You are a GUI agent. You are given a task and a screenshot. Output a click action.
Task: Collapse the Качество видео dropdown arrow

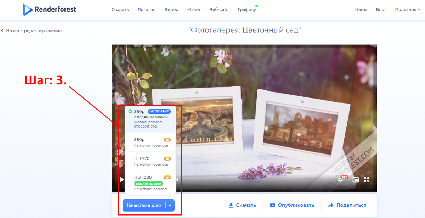coord(170,205)
